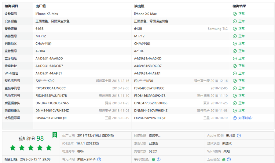Image resolution: width=275 pixels, height=163 pixels.
Task: Click the green check icon in 蜂窝地址 row
Action: 235,66
